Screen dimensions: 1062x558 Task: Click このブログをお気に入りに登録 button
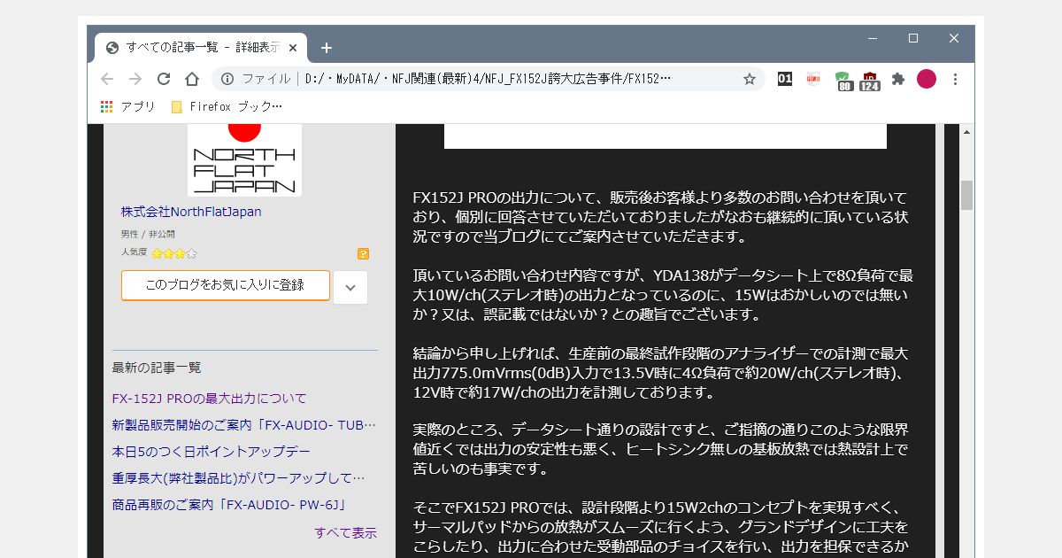pyautogui.click(x=226, y=285)
